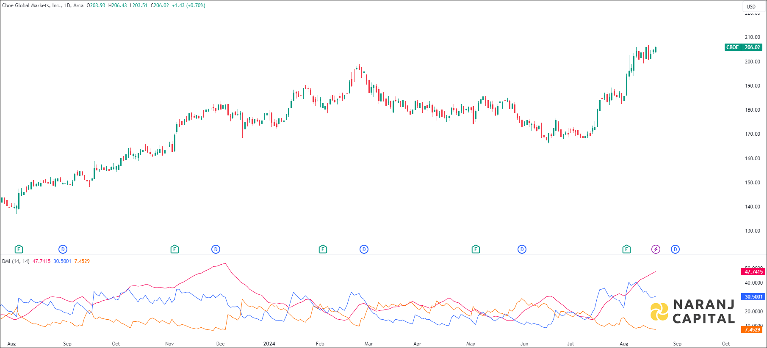Viewport: 767px width, 348px height.
Task: Select the dividend marker near June 2024
Action: tap(522, 249)
